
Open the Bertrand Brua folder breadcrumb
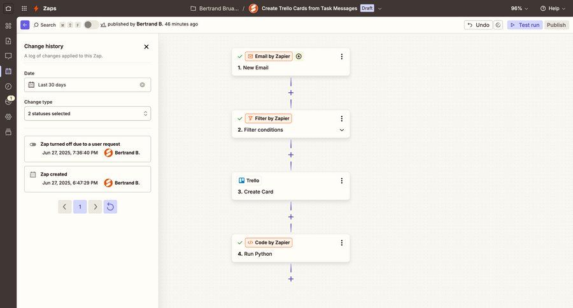click(x=219, y=8)
